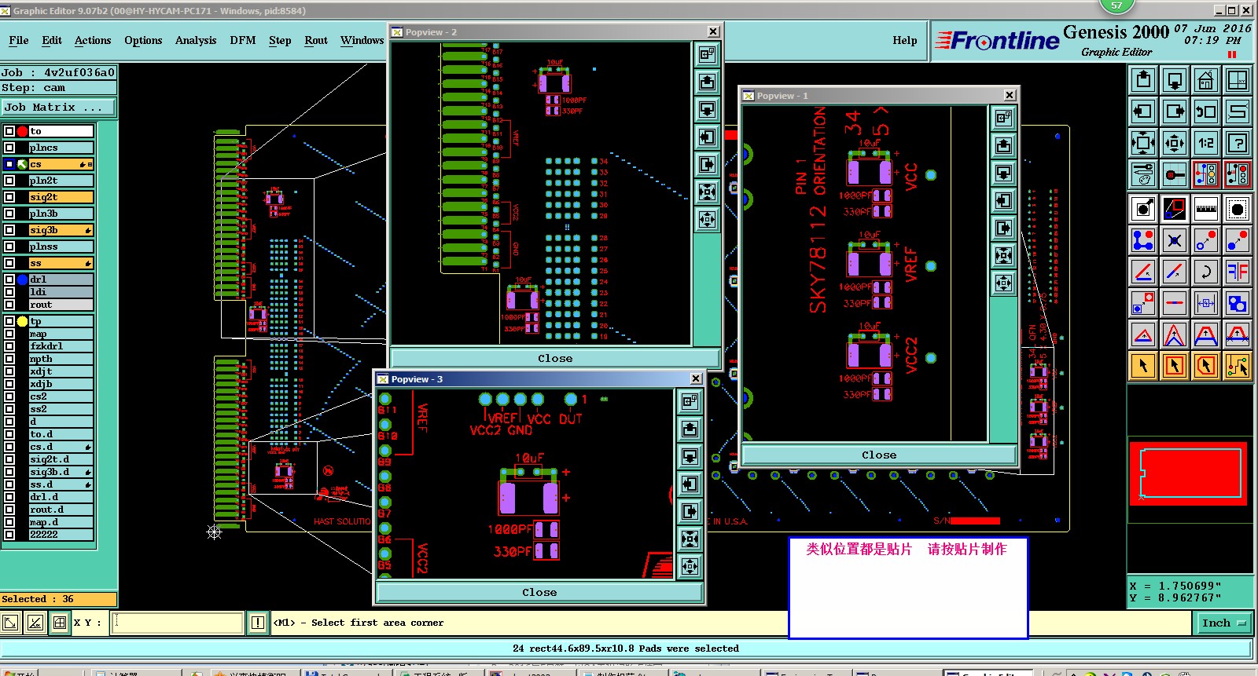Open the Rout menu

(316, 40)
